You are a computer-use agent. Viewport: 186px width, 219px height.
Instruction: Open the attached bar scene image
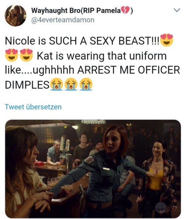tap(93, 169)
